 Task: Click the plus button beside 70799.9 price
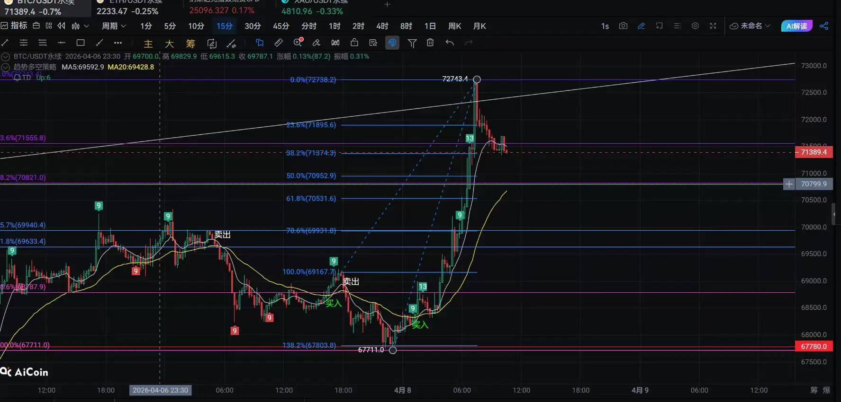point(789,184)
